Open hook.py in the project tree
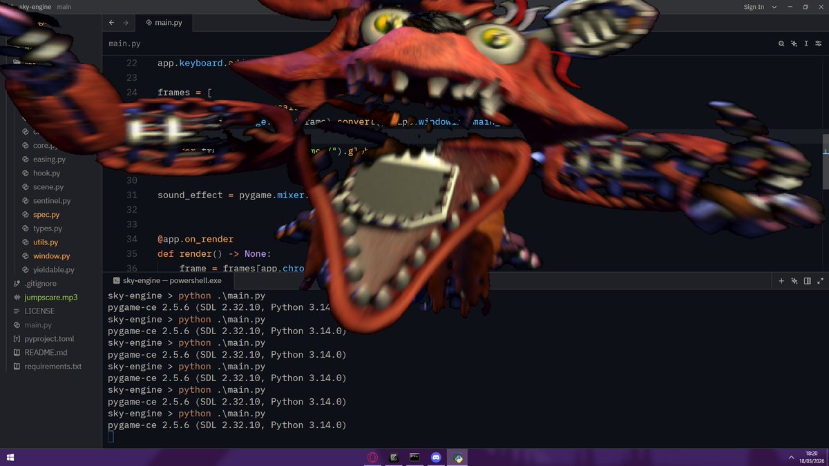Image resolution: width=829 pixels, height=466 pixels. 46,173
